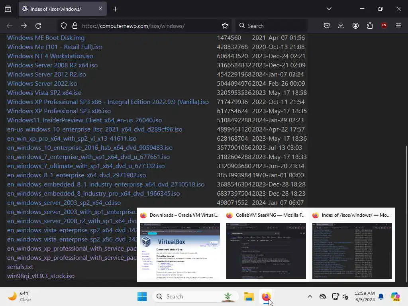Screen dimensions: 408x306
Task: Go forward to next page
Action: pyautogui.click(x=24, y=26)
